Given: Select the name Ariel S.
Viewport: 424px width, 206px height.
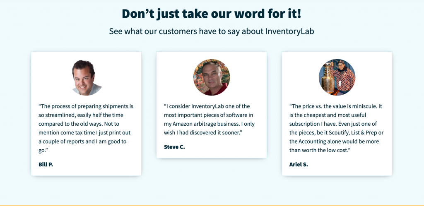Looking at the screenshot, I should 299,164.
